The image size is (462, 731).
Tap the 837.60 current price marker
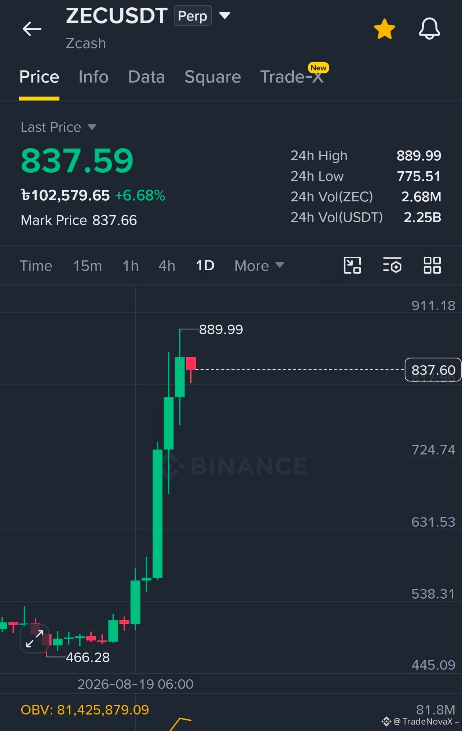[433, 370]
